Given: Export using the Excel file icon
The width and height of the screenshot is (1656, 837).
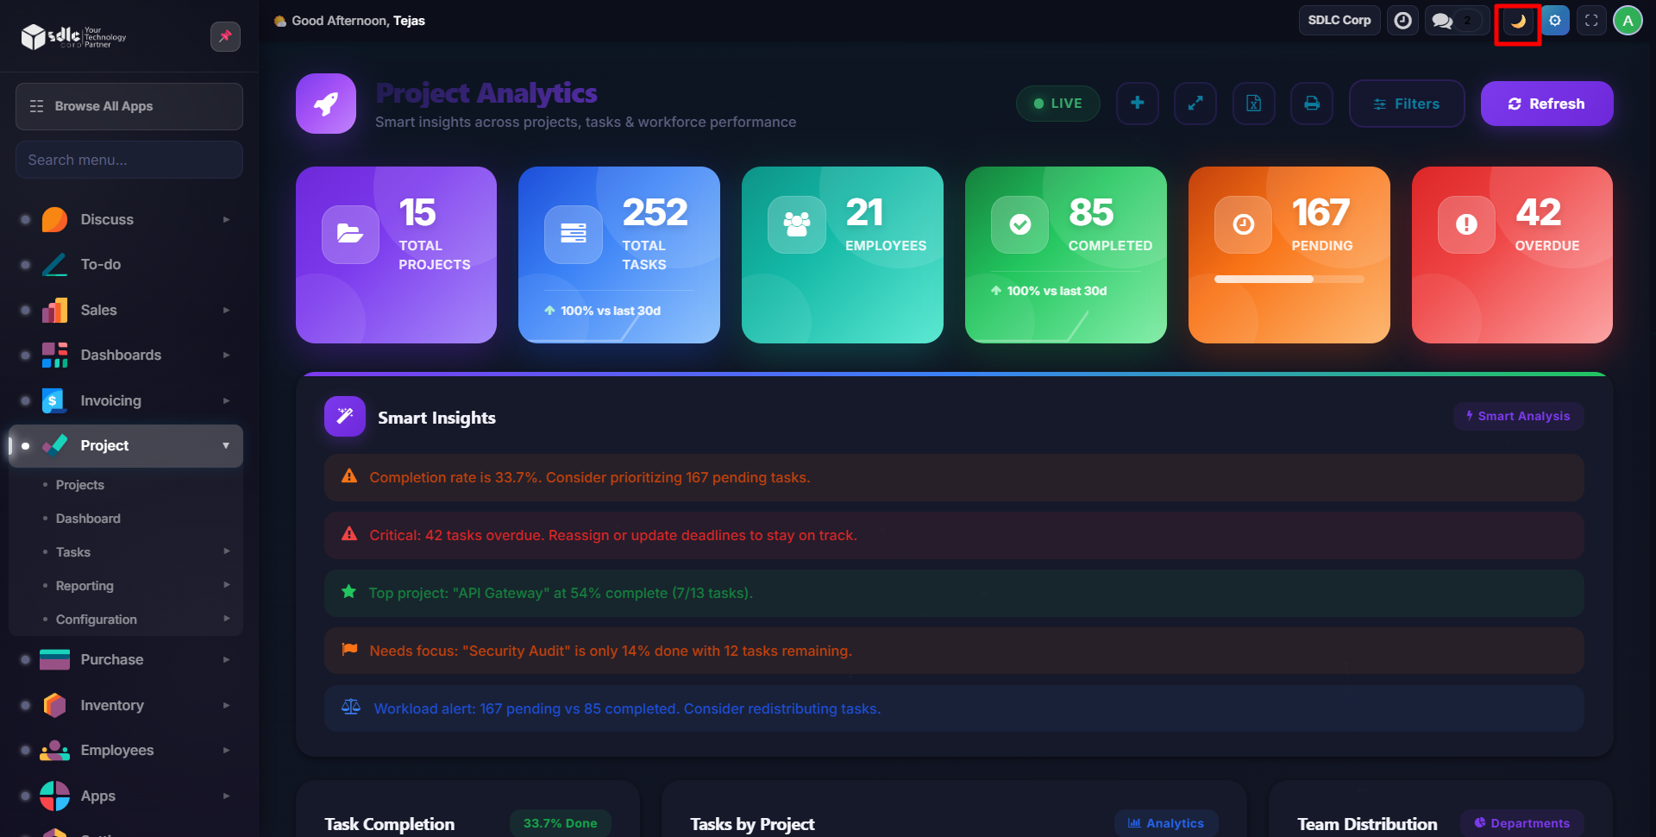Looking at the screenshot, I should point(1253,104).
